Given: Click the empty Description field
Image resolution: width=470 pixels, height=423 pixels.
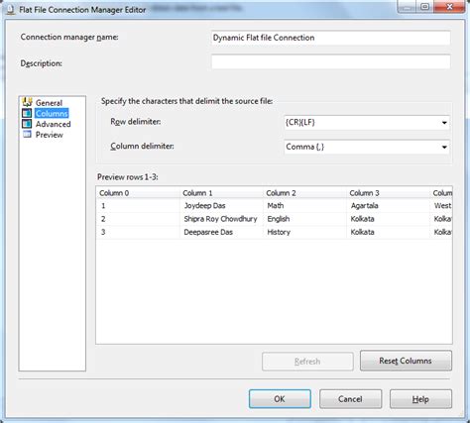Looking at the screenshot, I should (330, 62).
